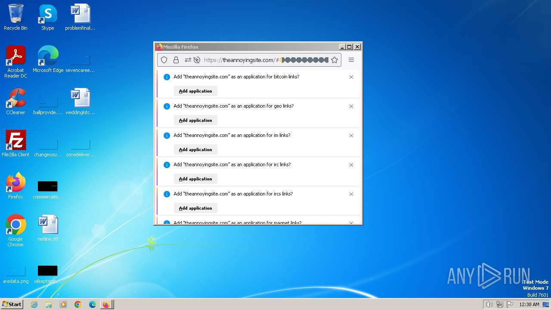Close the Mozilla Firefox window

357,46
